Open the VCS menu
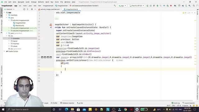The width and height of the screenshot is (199, 112). 62,2
